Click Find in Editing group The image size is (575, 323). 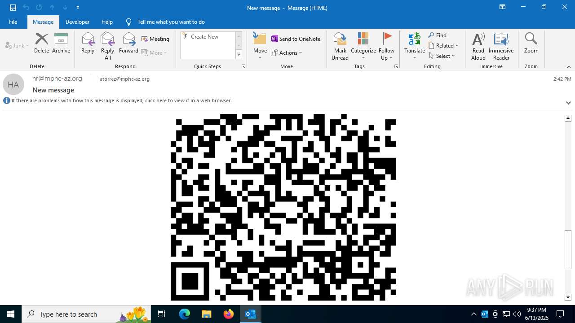[x=438, y=35]
